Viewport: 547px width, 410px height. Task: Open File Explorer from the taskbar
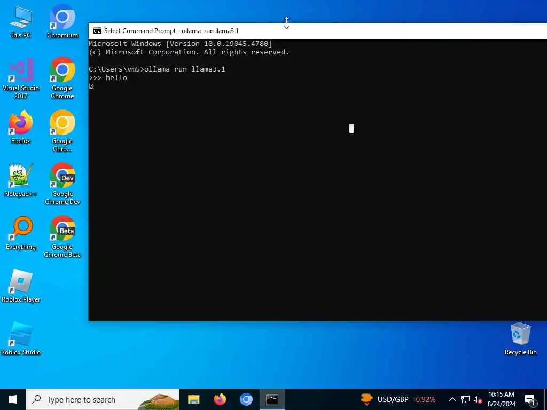coord(193,399)
